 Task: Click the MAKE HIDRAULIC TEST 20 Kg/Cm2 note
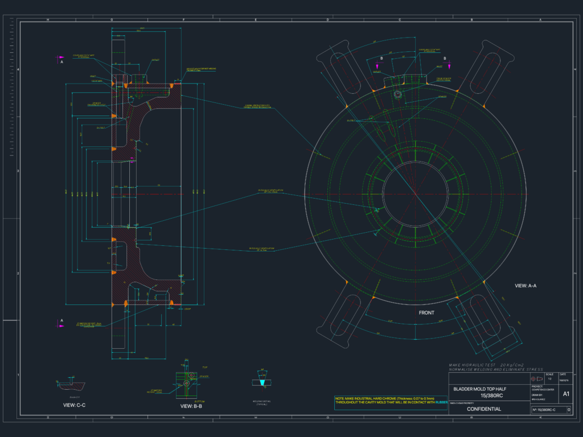point(486,365)
